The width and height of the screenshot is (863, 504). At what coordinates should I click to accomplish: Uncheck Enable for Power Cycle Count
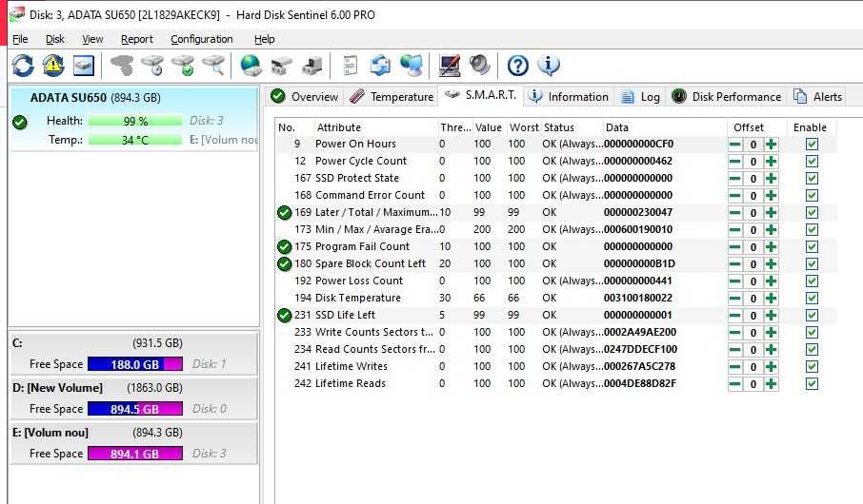coord(812,161)
